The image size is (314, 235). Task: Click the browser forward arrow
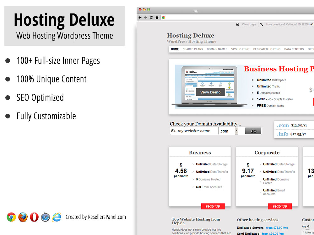coord(146,18)
